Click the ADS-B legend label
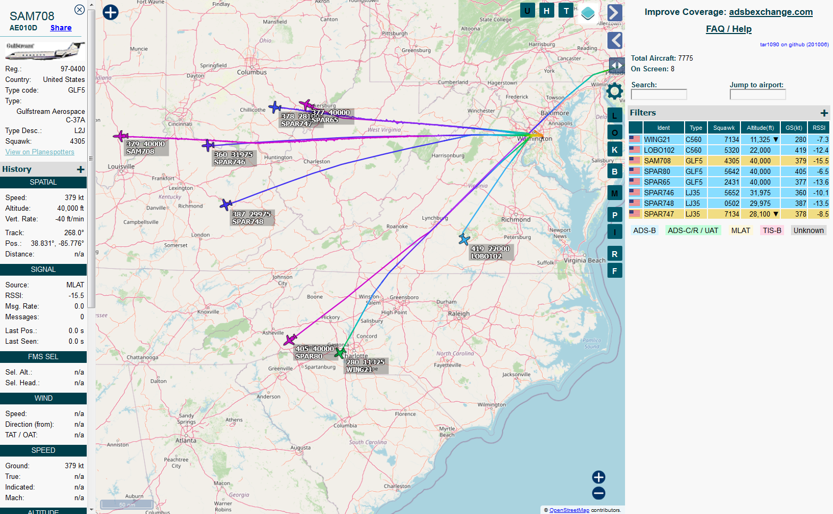Image resolution: width=833 pixels, height=514 pixels. pos(645,230)
